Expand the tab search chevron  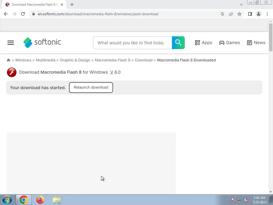[241, 5]
